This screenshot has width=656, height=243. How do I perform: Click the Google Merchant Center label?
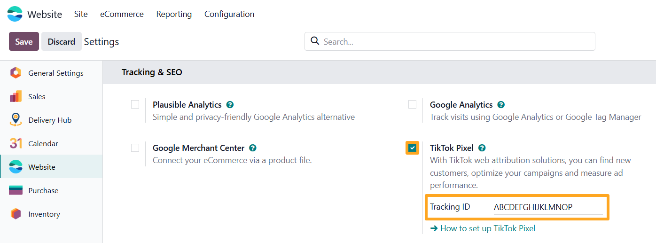[199, 148]
